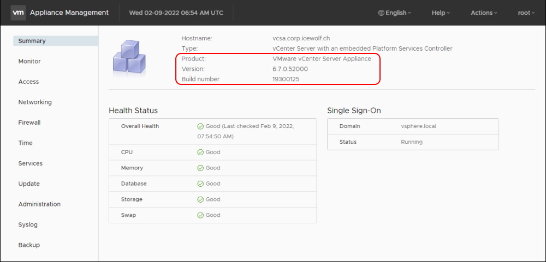Click the Storage row label
Viewport: 546px width, 262px height.
pos(132,199)
